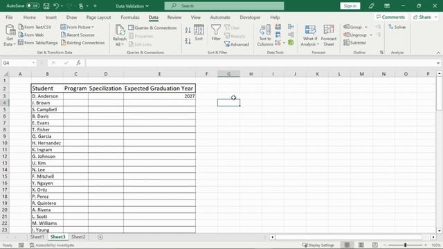Click the zoom slider handle

tap(405, 245)
